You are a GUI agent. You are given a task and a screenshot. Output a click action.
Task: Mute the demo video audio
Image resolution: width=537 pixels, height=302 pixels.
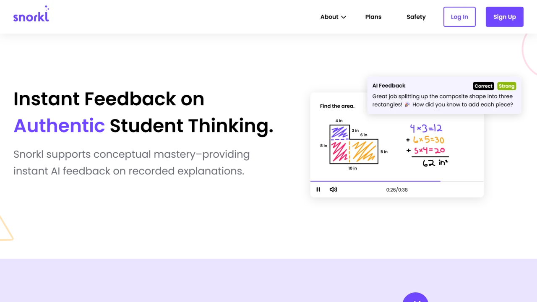tap(334, 190)
